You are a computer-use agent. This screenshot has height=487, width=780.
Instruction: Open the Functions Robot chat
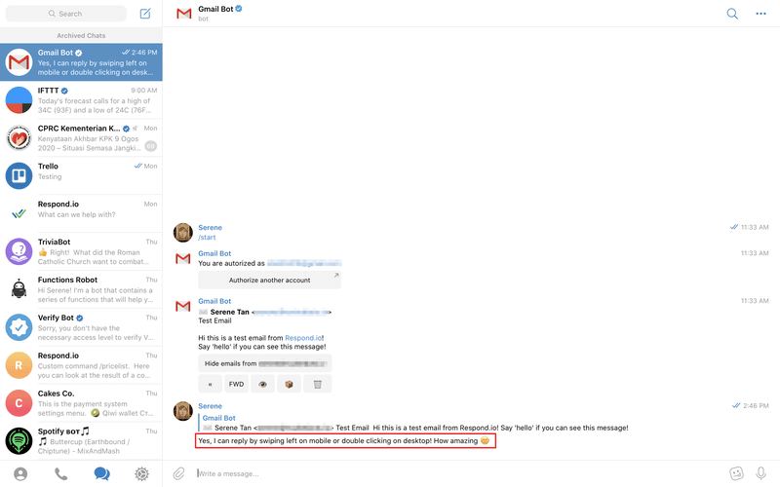pyautogui.click(x=81, y=289)
